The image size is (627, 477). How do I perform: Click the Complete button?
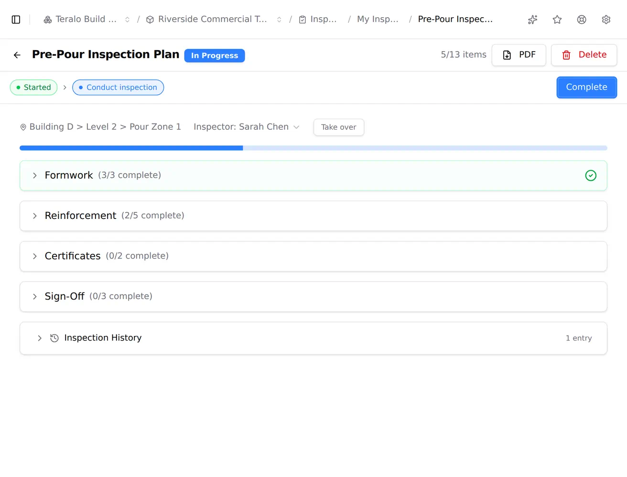coord(586,87)
